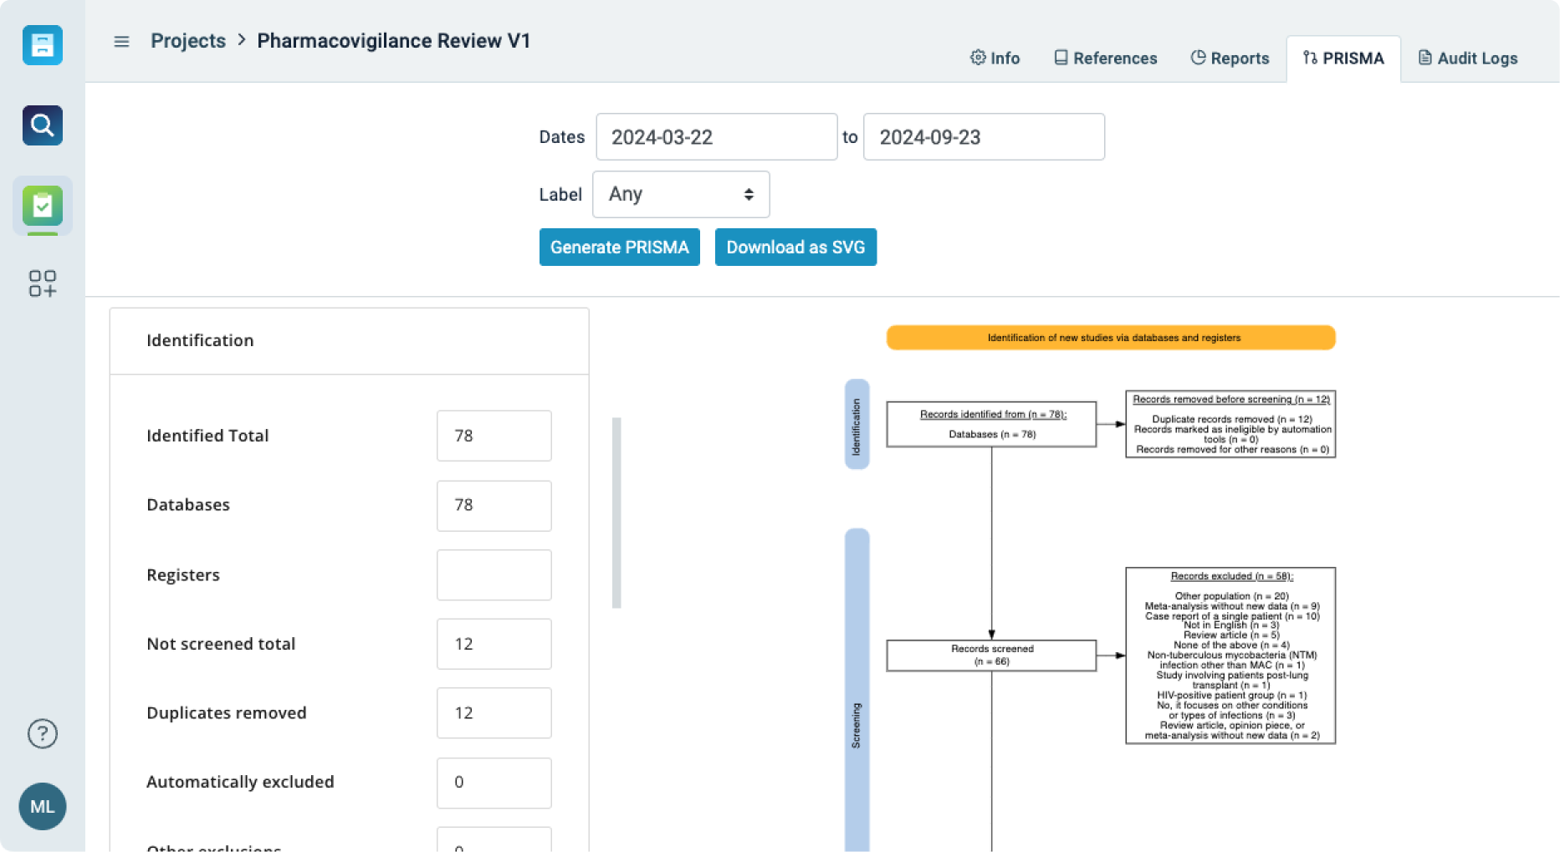
Task: Expand the Label dropdown set to Any
Action: point(681,194)
